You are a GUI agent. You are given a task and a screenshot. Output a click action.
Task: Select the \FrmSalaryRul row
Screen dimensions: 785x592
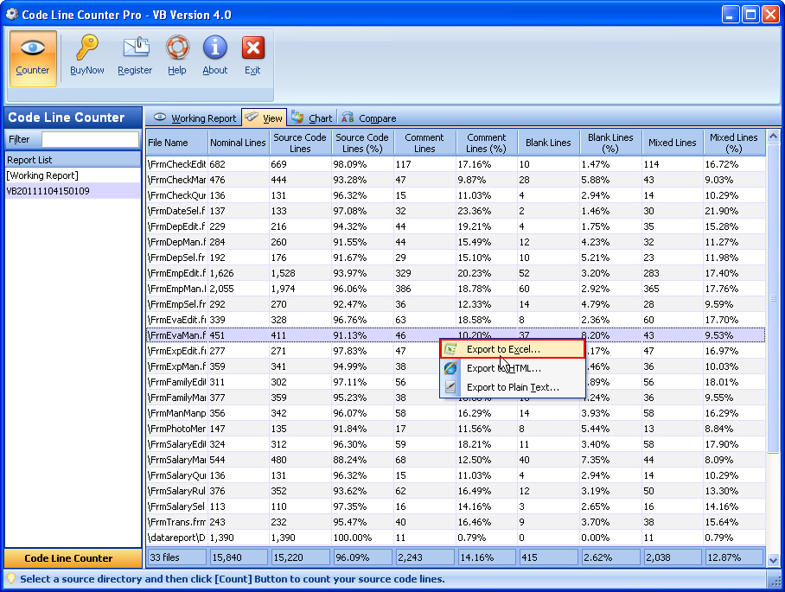(x=456, y=491)
